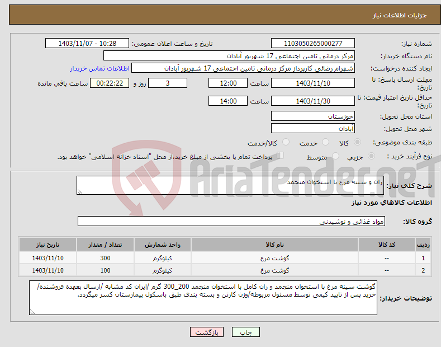Screen dimensions: 441x347
Task: Click the goods group field مواد غذائی و نوشیدنی
Action: pyautogui.click(x=231, y=222)
